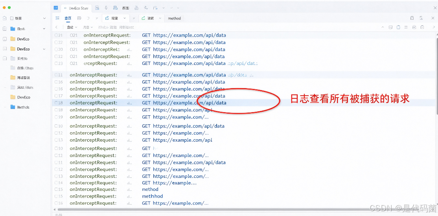Click the blue app icon left of the DevEco Studio tab
The image size is (438, 216).
pyautogui.click(x=56, y=8)
